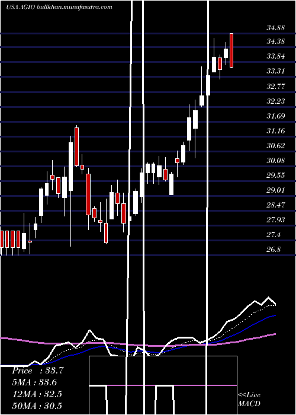Click the USA AGIO bullkhan.munafasutra.com title

pos(59,7)
